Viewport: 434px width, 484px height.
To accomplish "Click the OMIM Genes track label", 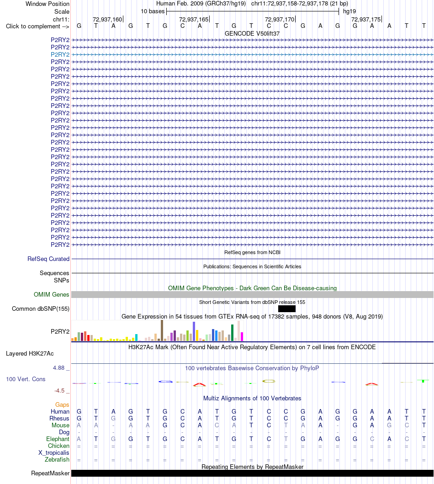I will [x=52, y=294].
